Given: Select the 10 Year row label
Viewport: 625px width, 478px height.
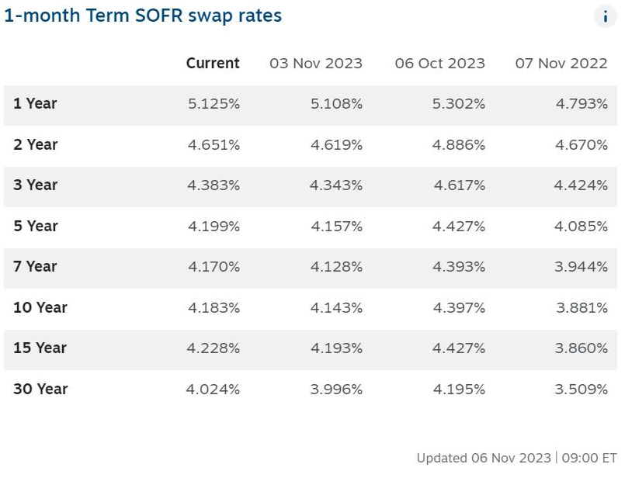Looking at the screenshot, I should 40,307.
